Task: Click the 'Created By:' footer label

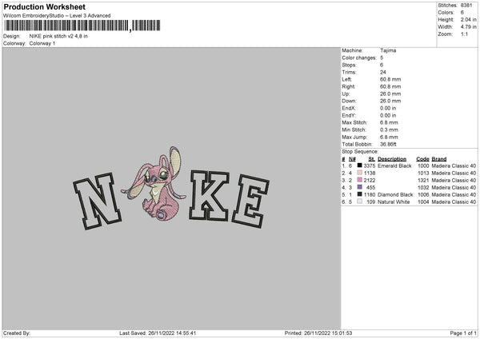Action: (x=17, y=333)
